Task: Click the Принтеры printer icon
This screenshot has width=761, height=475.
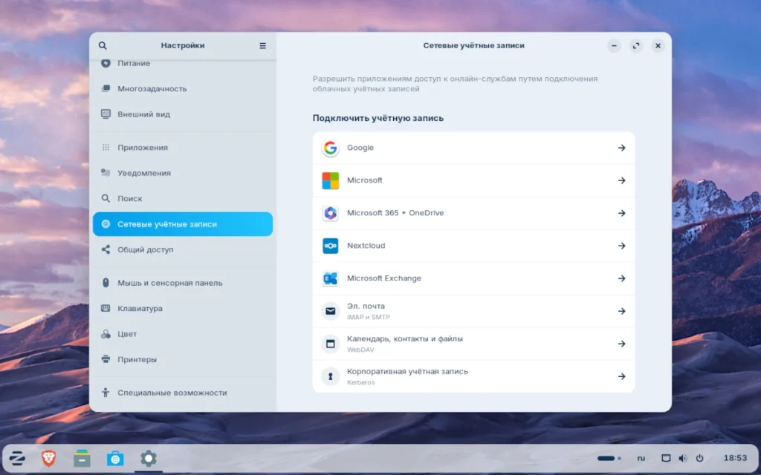Action: pyautogui.click(x=106, y=359)
